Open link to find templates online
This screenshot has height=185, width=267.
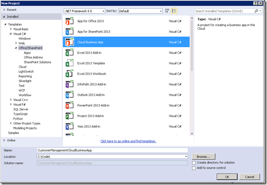pos(128,141)
